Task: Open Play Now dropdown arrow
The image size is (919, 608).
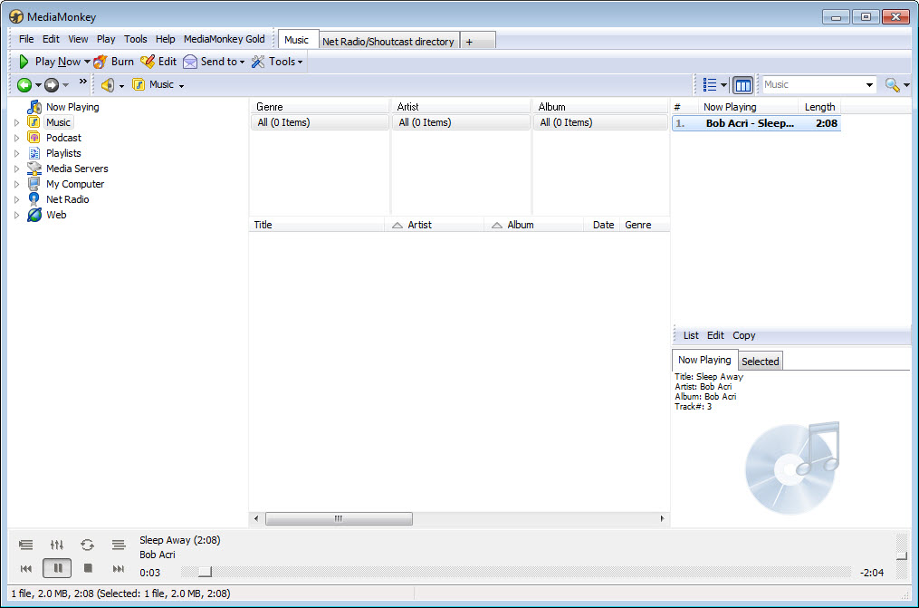Action: click(x=87, y=62)
